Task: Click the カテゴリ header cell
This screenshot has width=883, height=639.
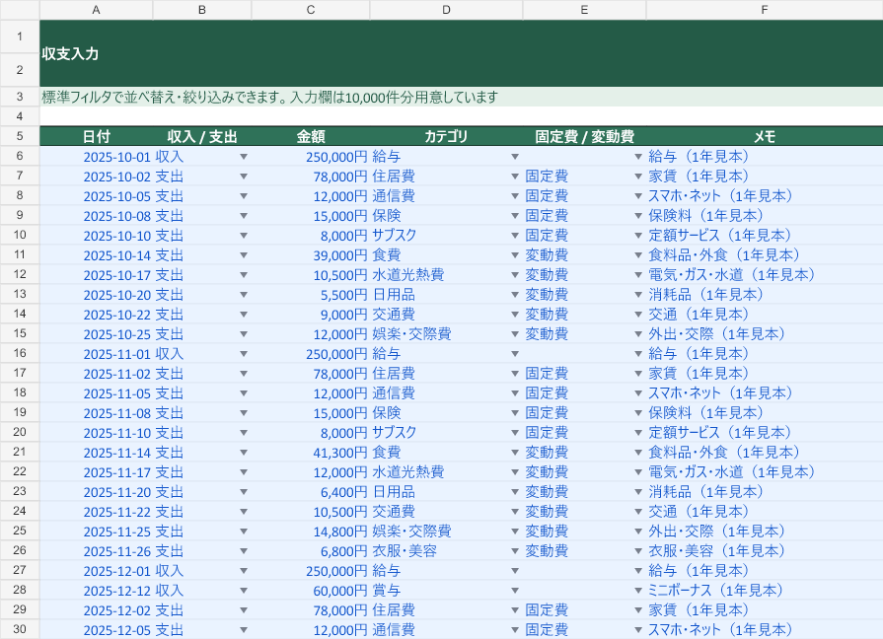Action: pos(446,136)
